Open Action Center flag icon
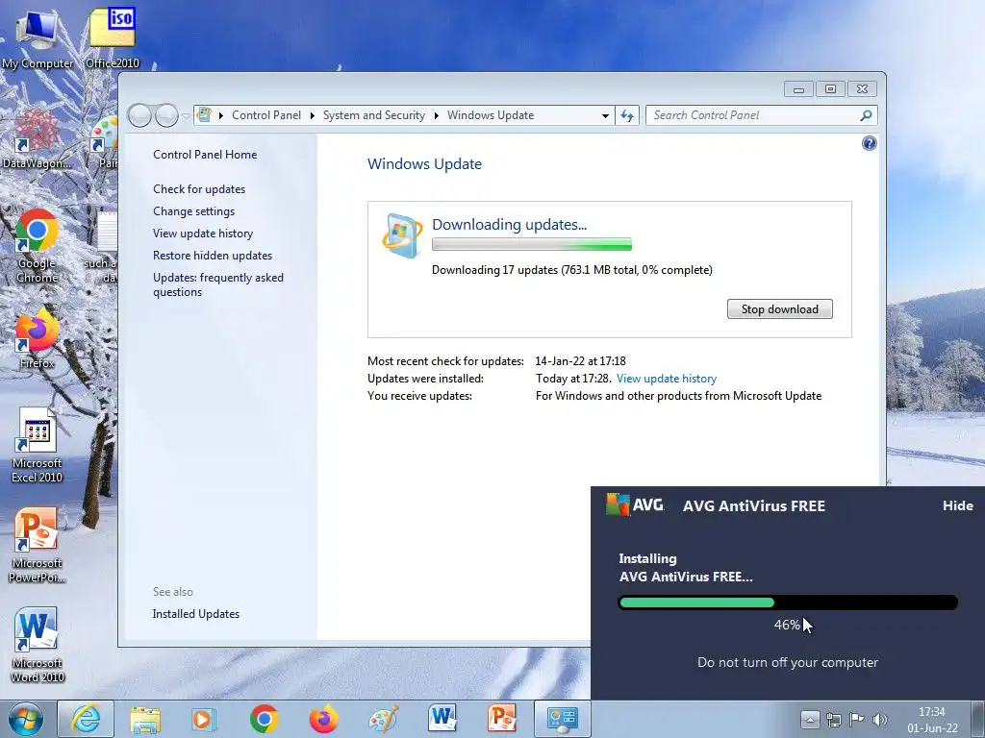 coord(856,719)
